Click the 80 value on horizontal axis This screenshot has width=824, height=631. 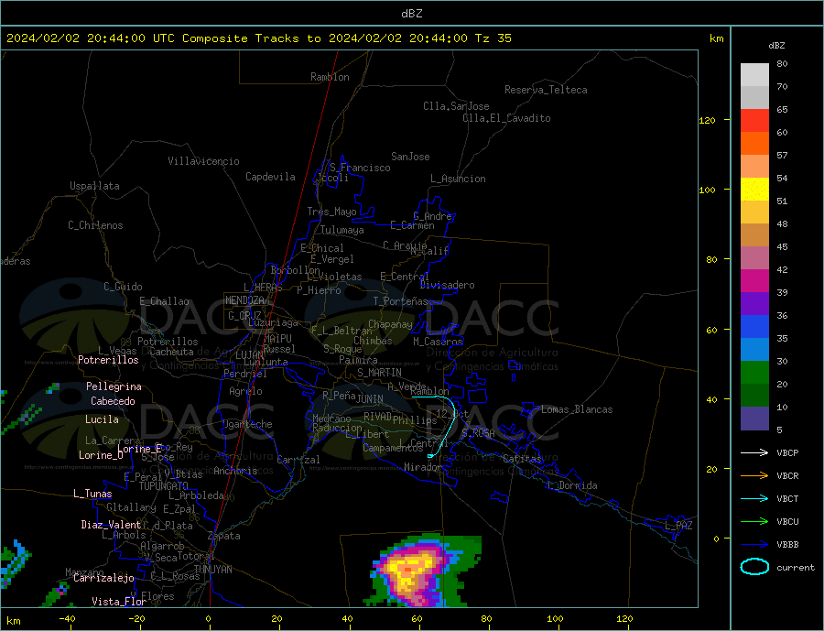[x=486, y=619]
